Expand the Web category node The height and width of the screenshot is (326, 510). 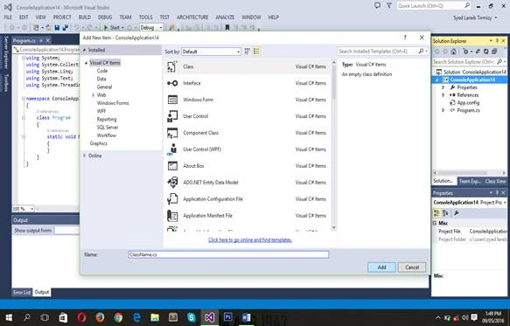pos(94,95)
